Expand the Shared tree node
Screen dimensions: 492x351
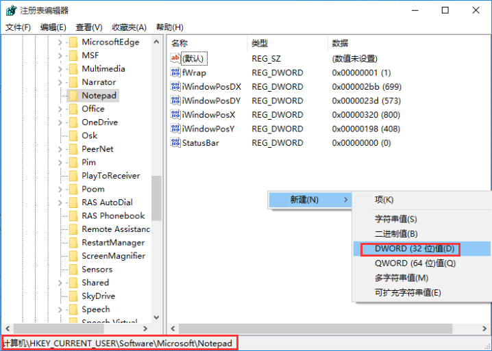pos(60,283)
